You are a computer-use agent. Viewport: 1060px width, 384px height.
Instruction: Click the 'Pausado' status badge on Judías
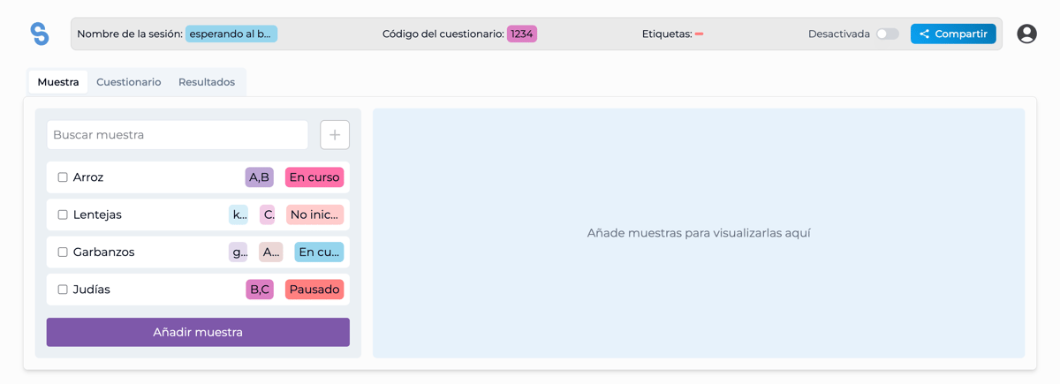[314, 290]
